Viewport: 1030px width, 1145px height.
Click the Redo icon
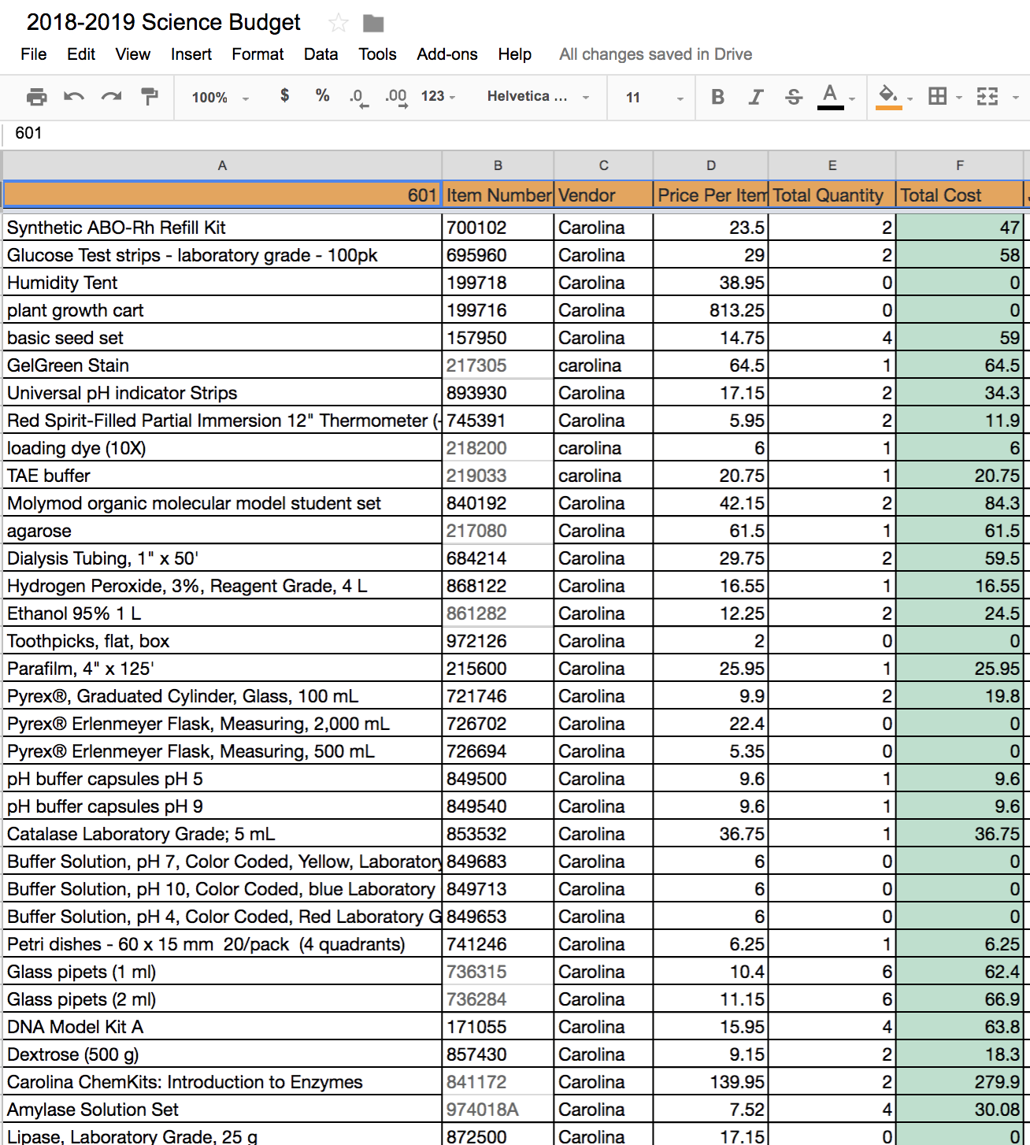(111, 96)
